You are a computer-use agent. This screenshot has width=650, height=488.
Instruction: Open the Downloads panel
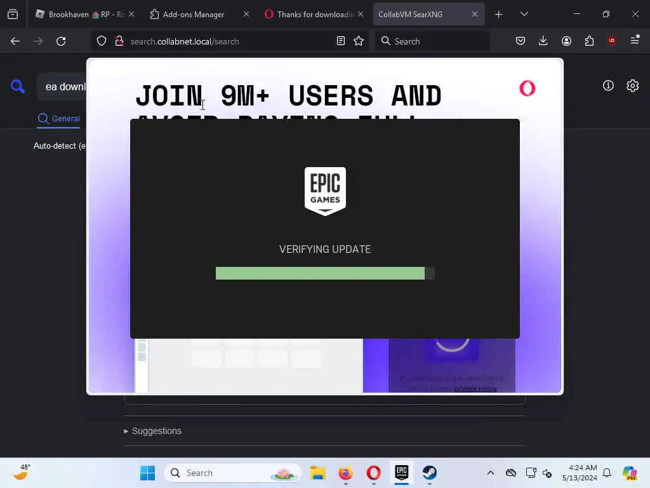click(x=543, y=41)
